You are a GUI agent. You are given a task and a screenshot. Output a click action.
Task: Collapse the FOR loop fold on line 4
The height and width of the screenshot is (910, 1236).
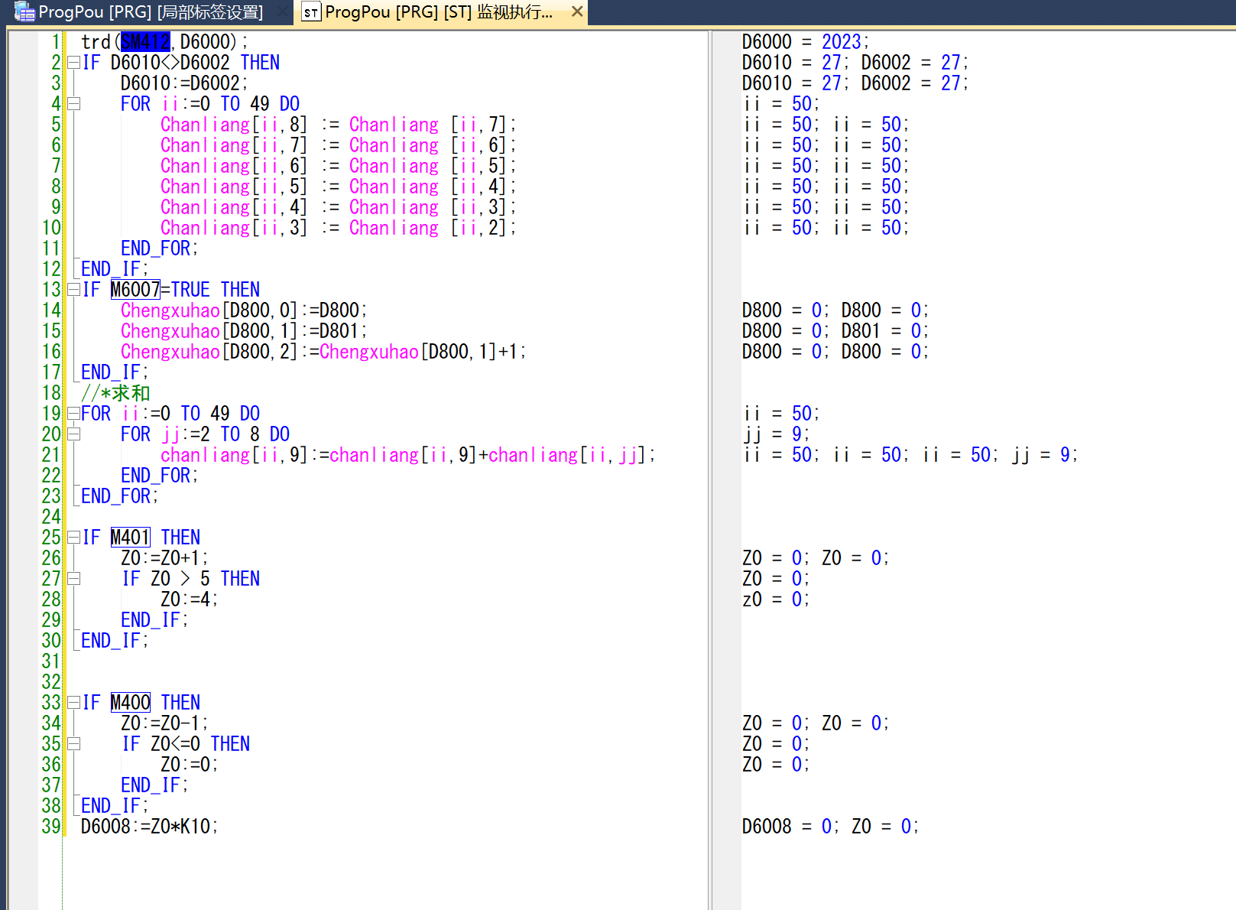point(73,104)
